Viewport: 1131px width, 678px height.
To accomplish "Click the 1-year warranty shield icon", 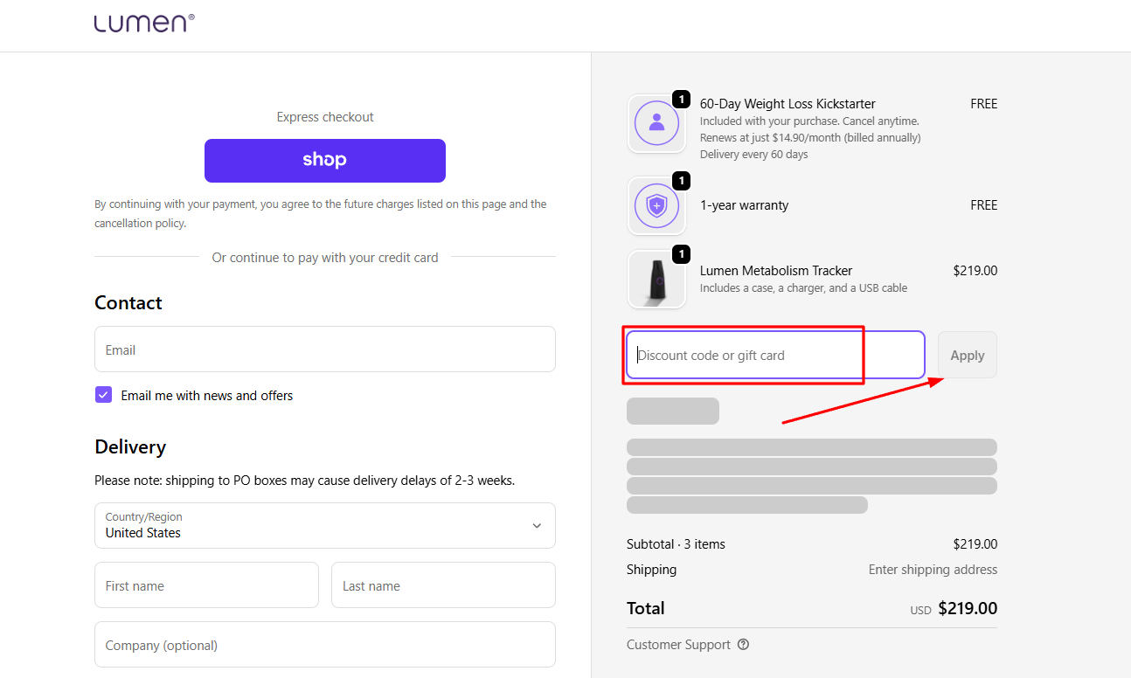I will click(x=656, y=206).
